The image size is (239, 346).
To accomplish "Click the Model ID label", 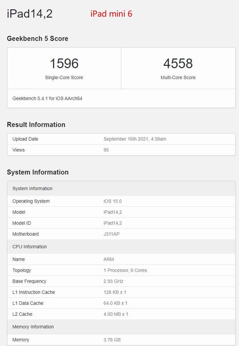I will 22,223.
